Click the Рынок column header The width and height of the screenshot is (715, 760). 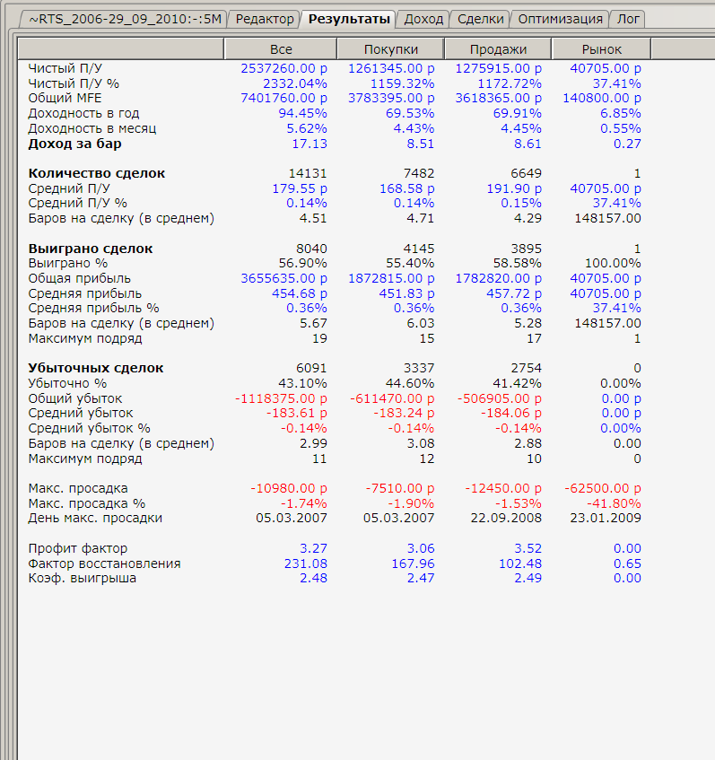(602, 49)
